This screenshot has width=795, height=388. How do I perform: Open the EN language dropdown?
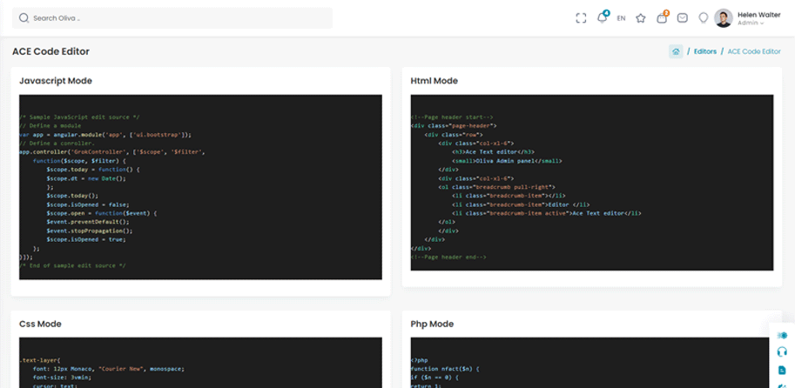point(621,18)
